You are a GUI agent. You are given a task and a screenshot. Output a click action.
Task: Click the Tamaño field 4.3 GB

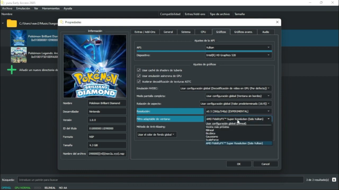(x=107, y=145)
